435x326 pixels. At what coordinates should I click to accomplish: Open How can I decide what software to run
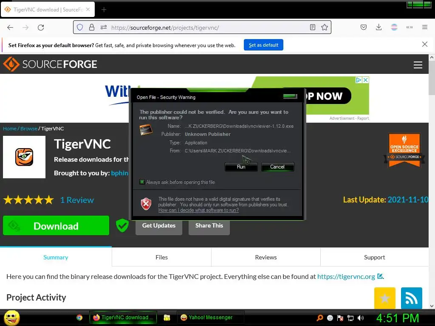pyautogui.click(x=199, y=210)
